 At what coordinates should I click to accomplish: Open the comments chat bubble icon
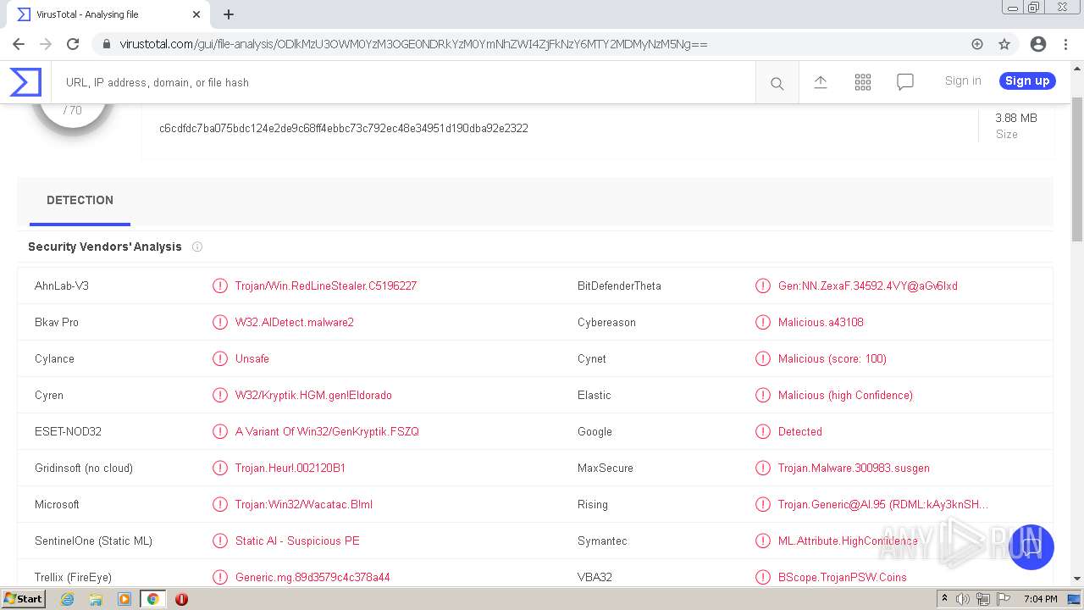point(905,82)
